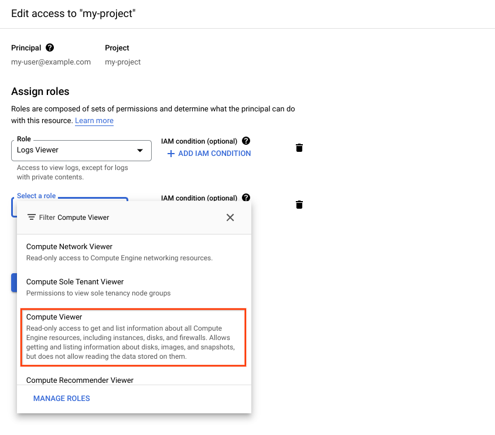Click ADD IAM CONDITION button

[x=209, y=154]
